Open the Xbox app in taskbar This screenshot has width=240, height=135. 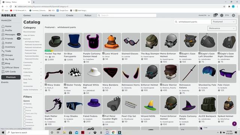[x=95, y=132]
